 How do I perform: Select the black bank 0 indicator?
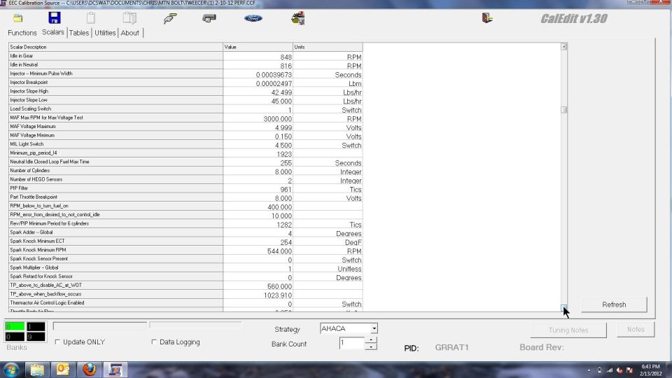[x=15, y=337]
